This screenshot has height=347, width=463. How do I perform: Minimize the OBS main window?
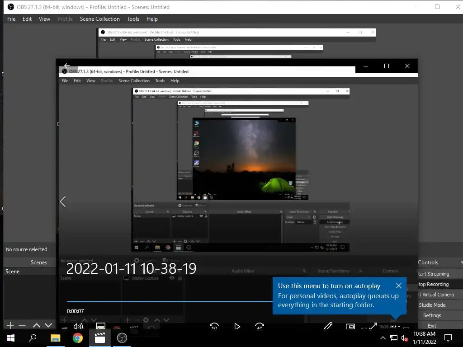pos(416,7)
